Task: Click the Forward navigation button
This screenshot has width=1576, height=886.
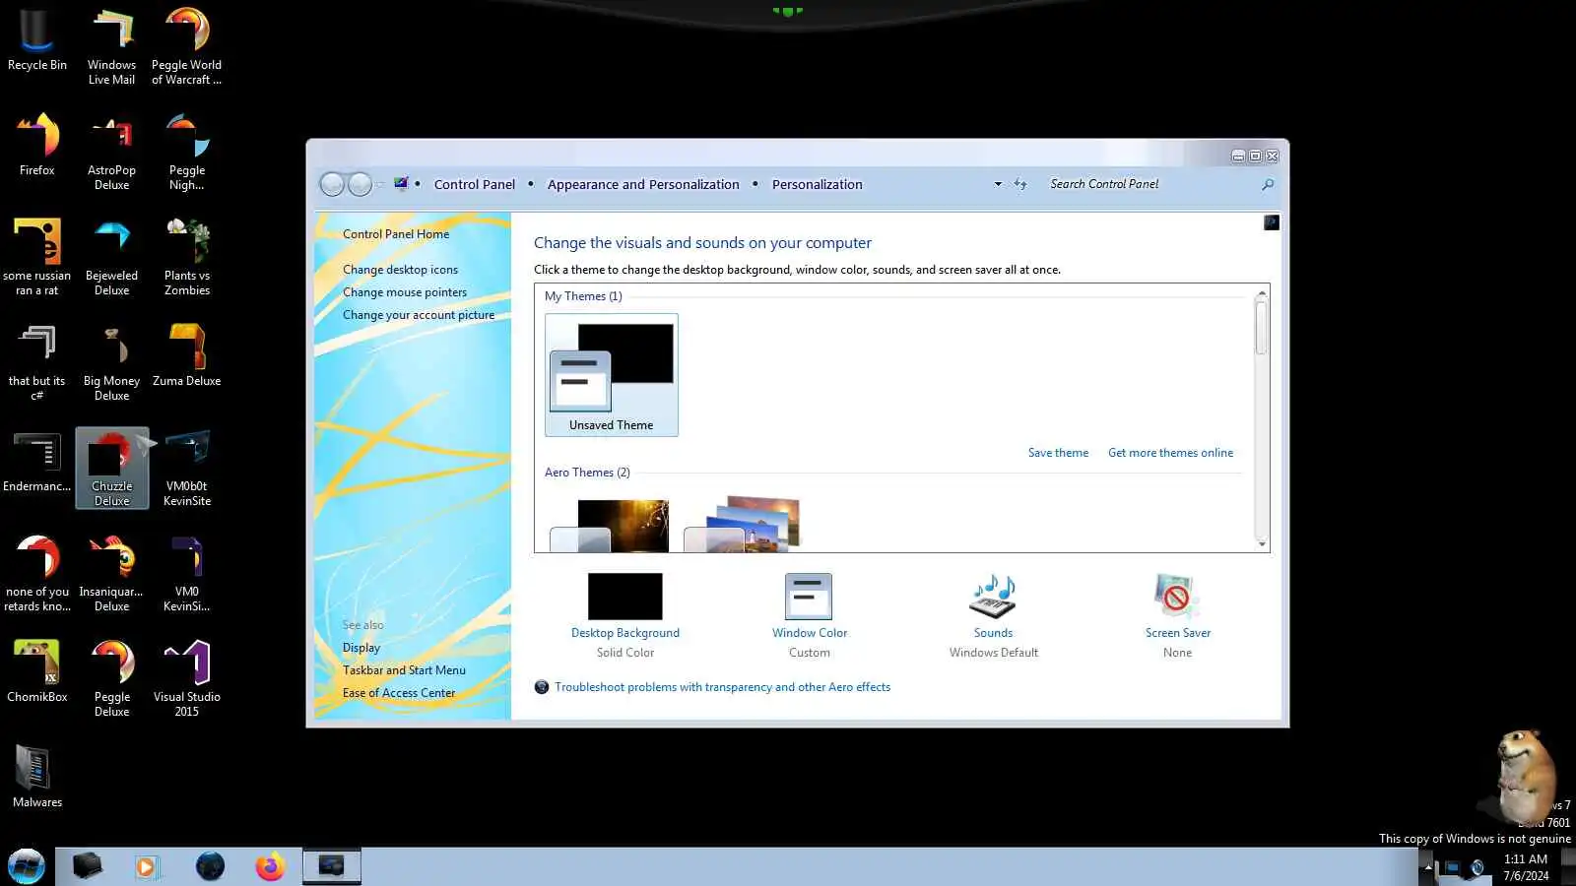Action: 361,184
